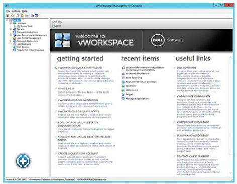Open the Actions menu
The image size is (237, 184).
16,11
